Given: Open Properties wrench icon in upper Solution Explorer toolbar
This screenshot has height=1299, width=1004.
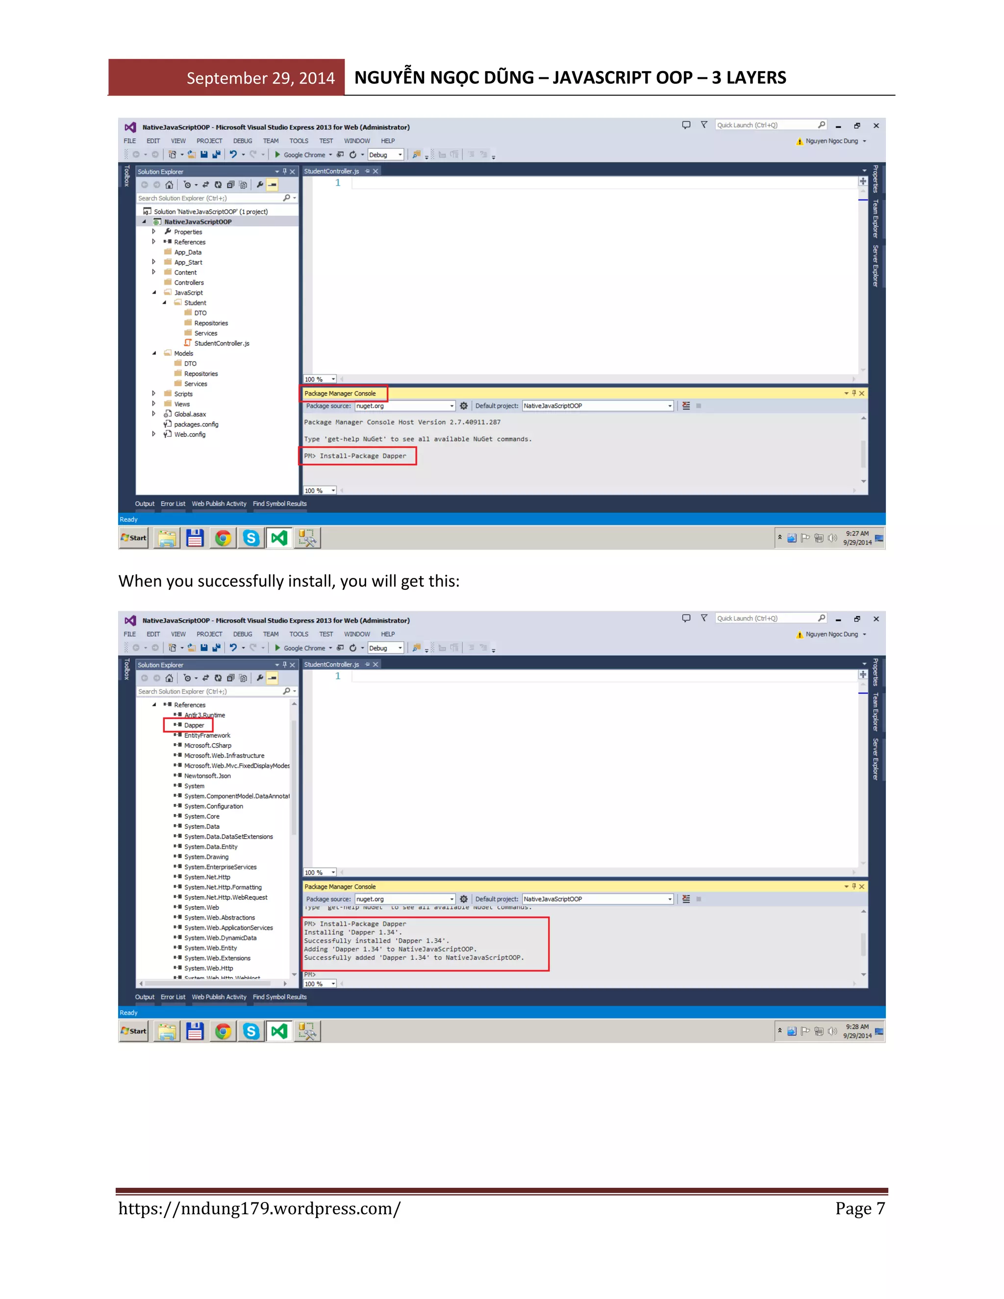Looking at the screenshot, I should pos(260,185).
